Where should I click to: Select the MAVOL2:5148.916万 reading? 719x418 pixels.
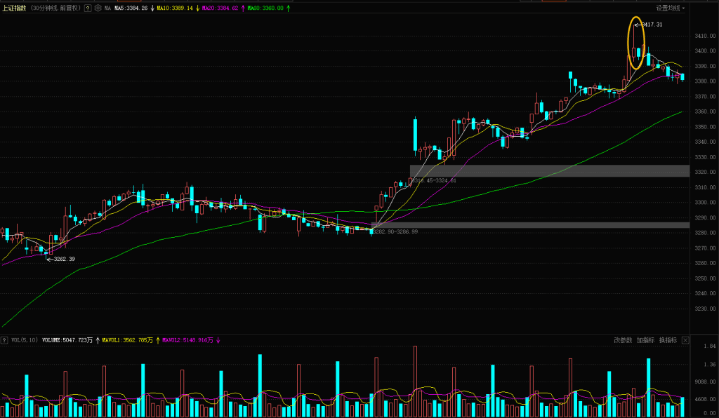point(187,340)
